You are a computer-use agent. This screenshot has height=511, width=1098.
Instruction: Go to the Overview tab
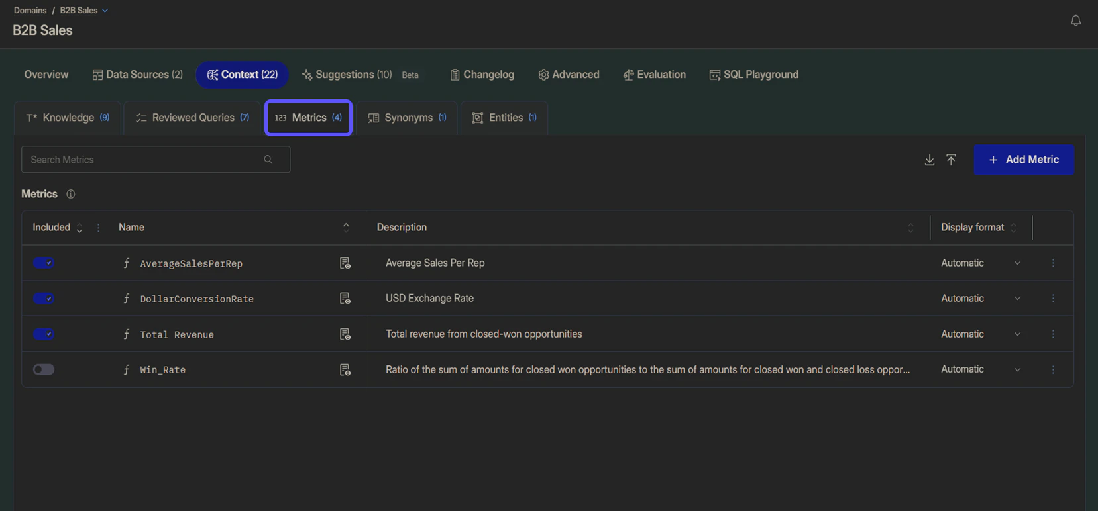point(46,75)
